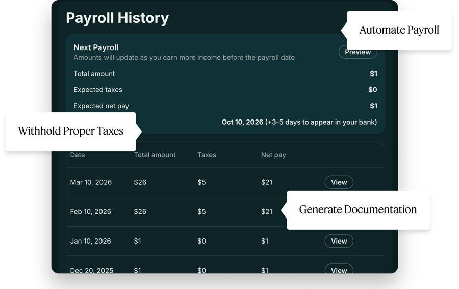This screenshot has height=289, width=459.
Task: Click the $21 net pay in Feb 10 row
Action: tap(267, 211)
